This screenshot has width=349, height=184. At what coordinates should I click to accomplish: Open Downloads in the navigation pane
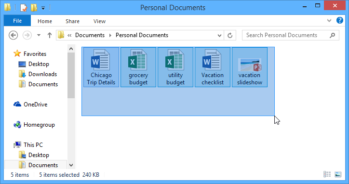pyautogui.click(x=42, y=74)
